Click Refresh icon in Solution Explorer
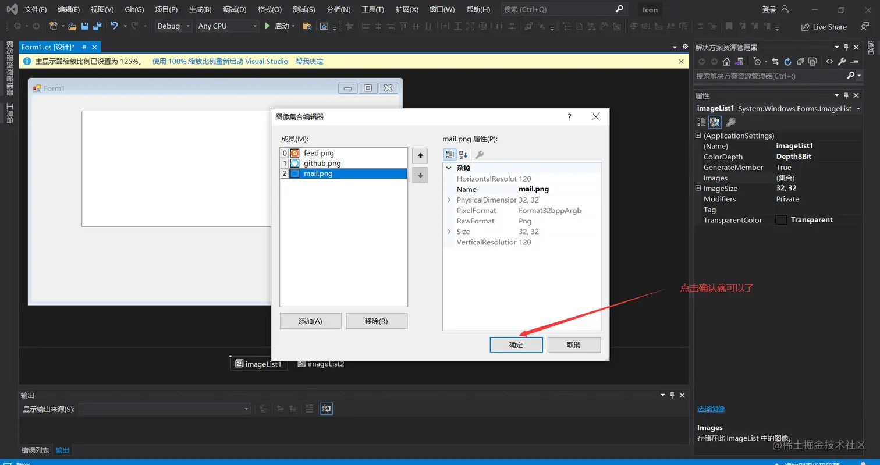The image size is (880, 465). click(787, 61)
